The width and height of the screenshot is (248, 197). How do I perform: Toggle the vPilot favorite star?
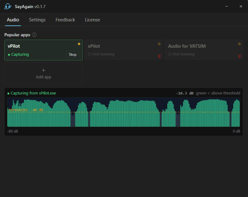point(79,44)
